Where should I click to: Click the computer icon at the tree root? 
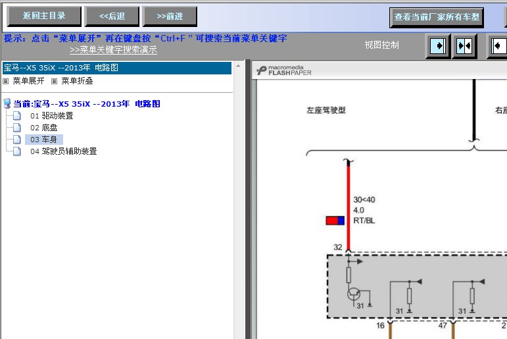pos(7,103)
